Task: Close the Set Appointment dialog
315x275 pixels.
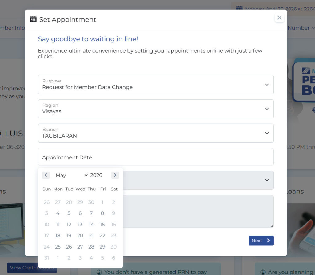Action: [279, 18]
